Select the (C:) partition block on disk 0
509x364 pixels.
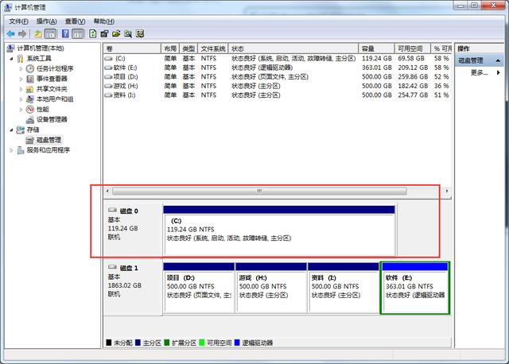click(x=278, y=230)
